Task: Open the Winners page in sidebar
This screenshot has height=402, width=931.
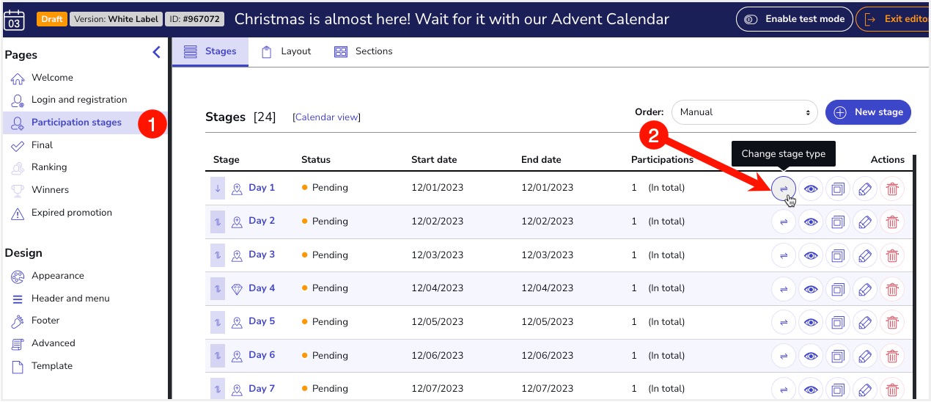Action: tap(50, 190)
